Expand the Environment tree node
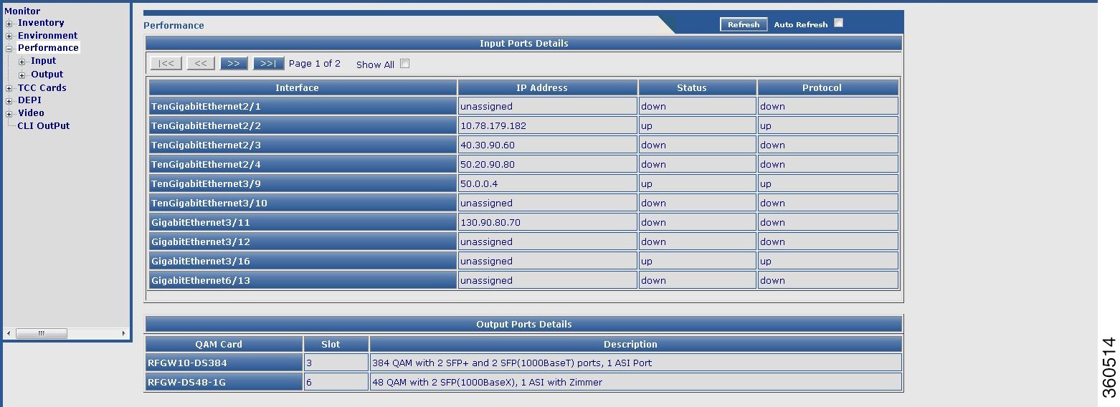Image resolution: width=1120 pixels, height=407 pixels. coord(9,36)
